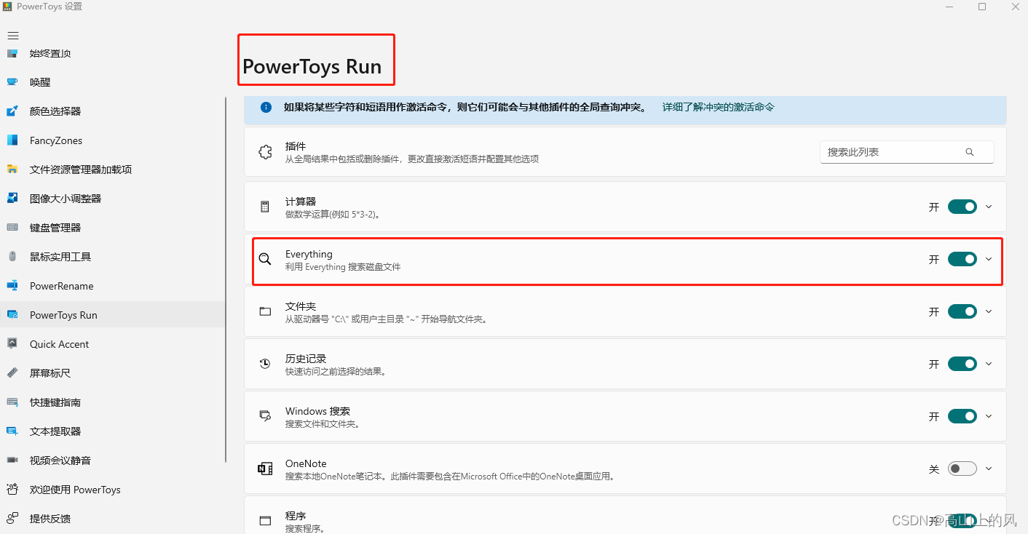Screen dimensions: 1028x534
Task: Click the Folder (文件夹) plugin icon
Action: (x=265, y=311)
